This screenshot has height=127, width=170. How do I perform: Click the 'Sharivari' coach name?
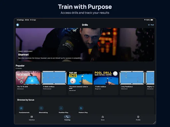pos(23,55)
